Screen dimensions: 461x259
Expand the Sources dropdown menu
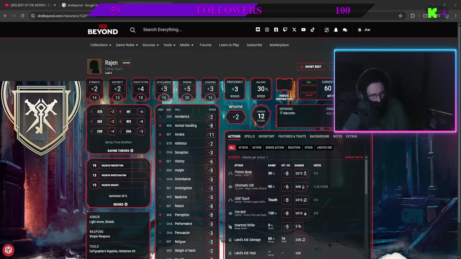(x=151, y=45)
